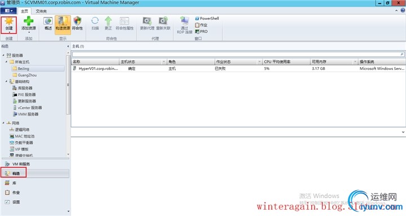Collapse the navigation pane arrow
Screen dimensions: 406x216
tap(68, 46)
